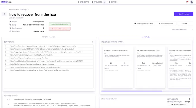Select SERP result 5 blackhatworld.com URL
Viewport: 196px width, 108px height.
[x=46, y=61]
